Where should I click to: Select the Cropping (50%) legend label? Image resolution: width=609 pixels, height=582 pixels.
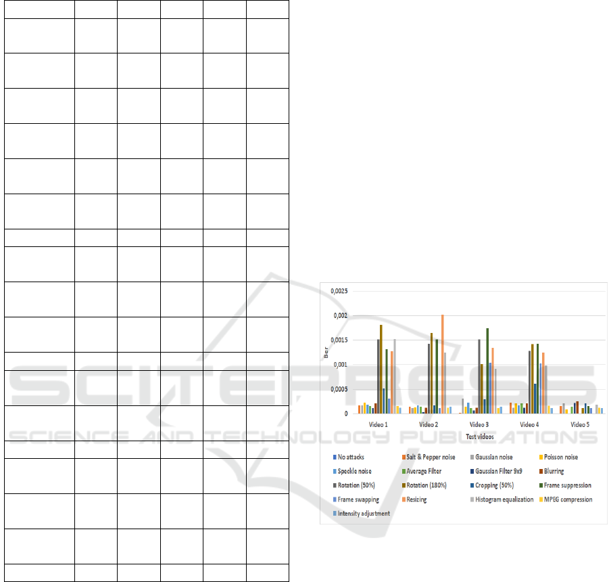(495, 485)
